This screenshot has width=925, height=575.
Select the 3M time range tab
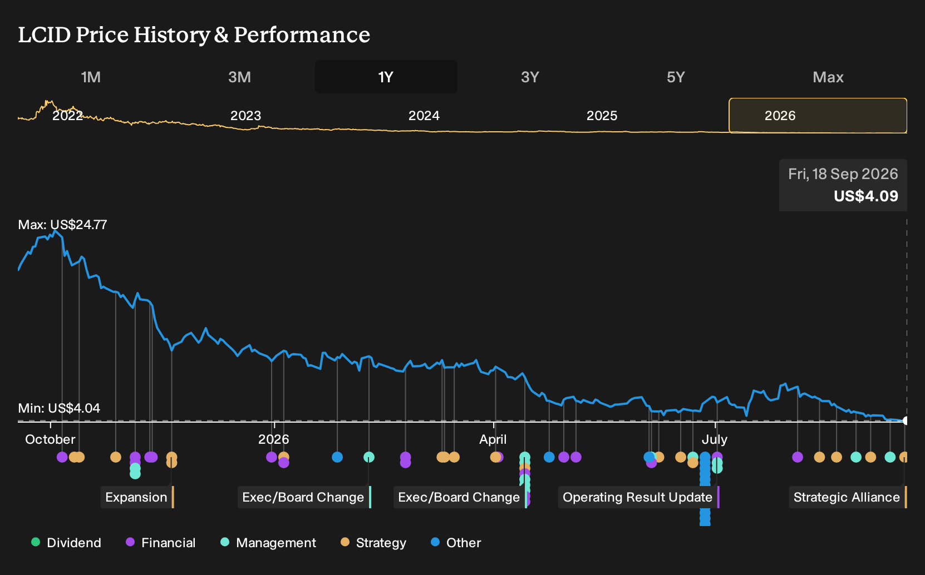pos(239,77)
